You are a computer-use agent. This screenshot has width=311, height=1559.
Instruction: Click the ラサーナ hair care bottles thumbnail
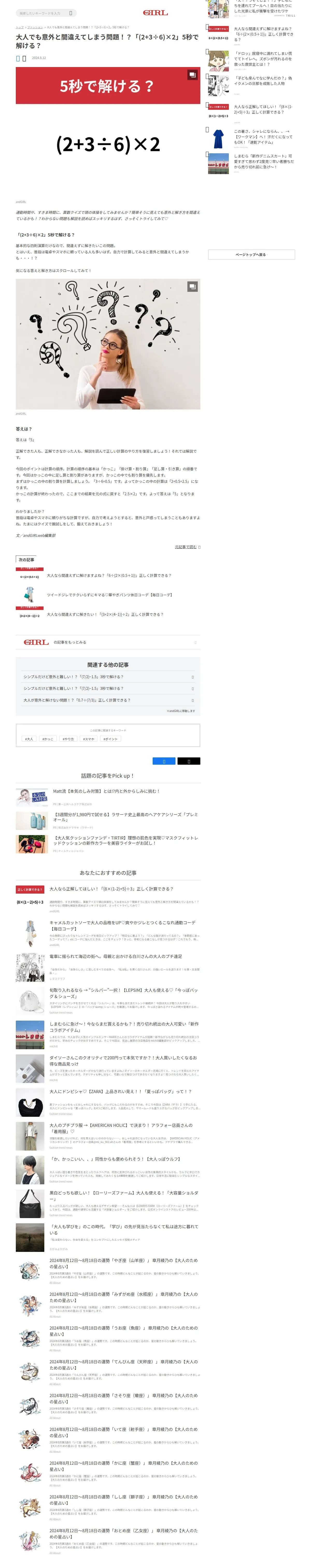31,821
